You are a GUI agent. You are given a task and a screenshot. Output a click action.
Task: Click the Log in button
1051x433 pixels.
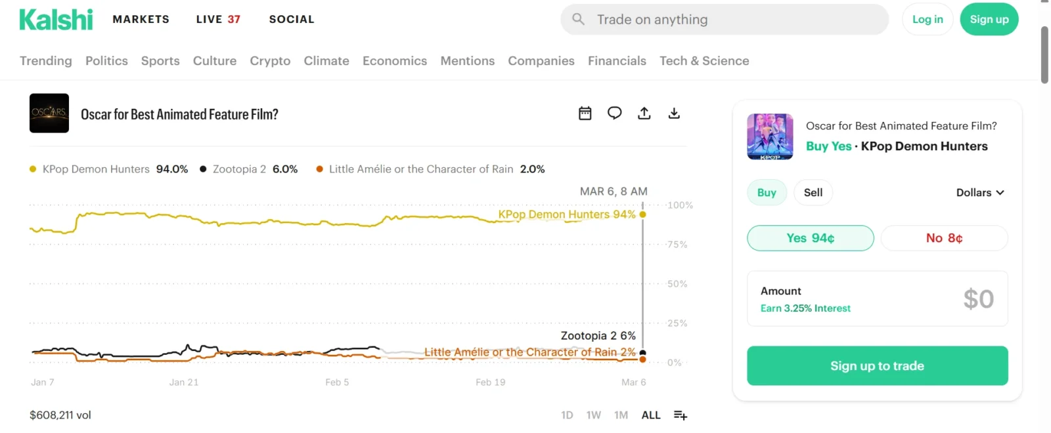(928, 20)
